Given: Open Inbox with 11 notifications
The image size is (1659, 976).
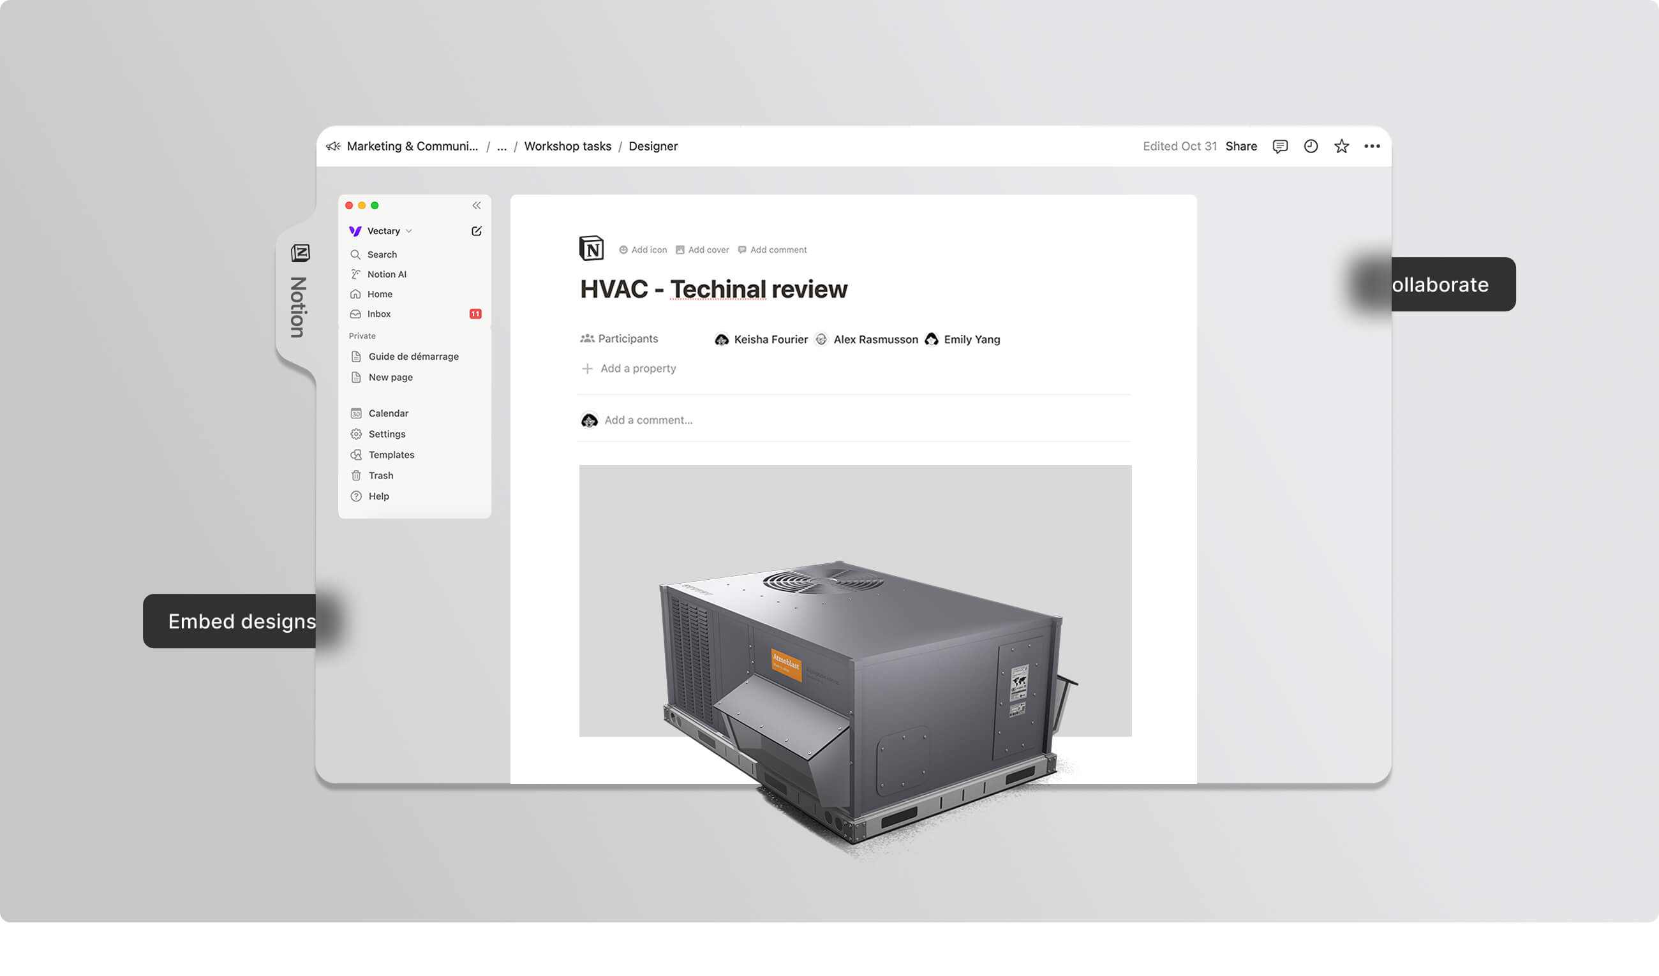Looking at the screenshot, I should point(379,314).
